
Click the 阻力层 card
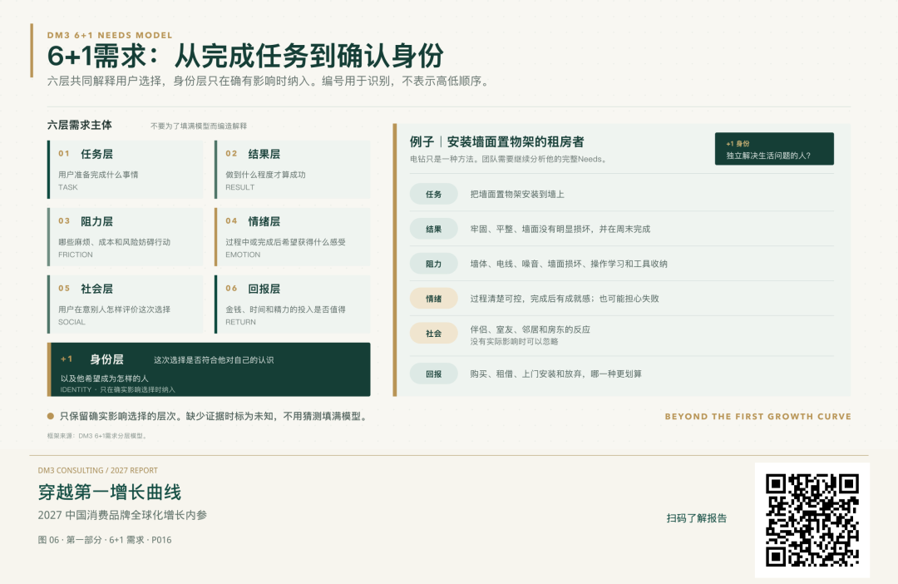(x=126, y=237)
